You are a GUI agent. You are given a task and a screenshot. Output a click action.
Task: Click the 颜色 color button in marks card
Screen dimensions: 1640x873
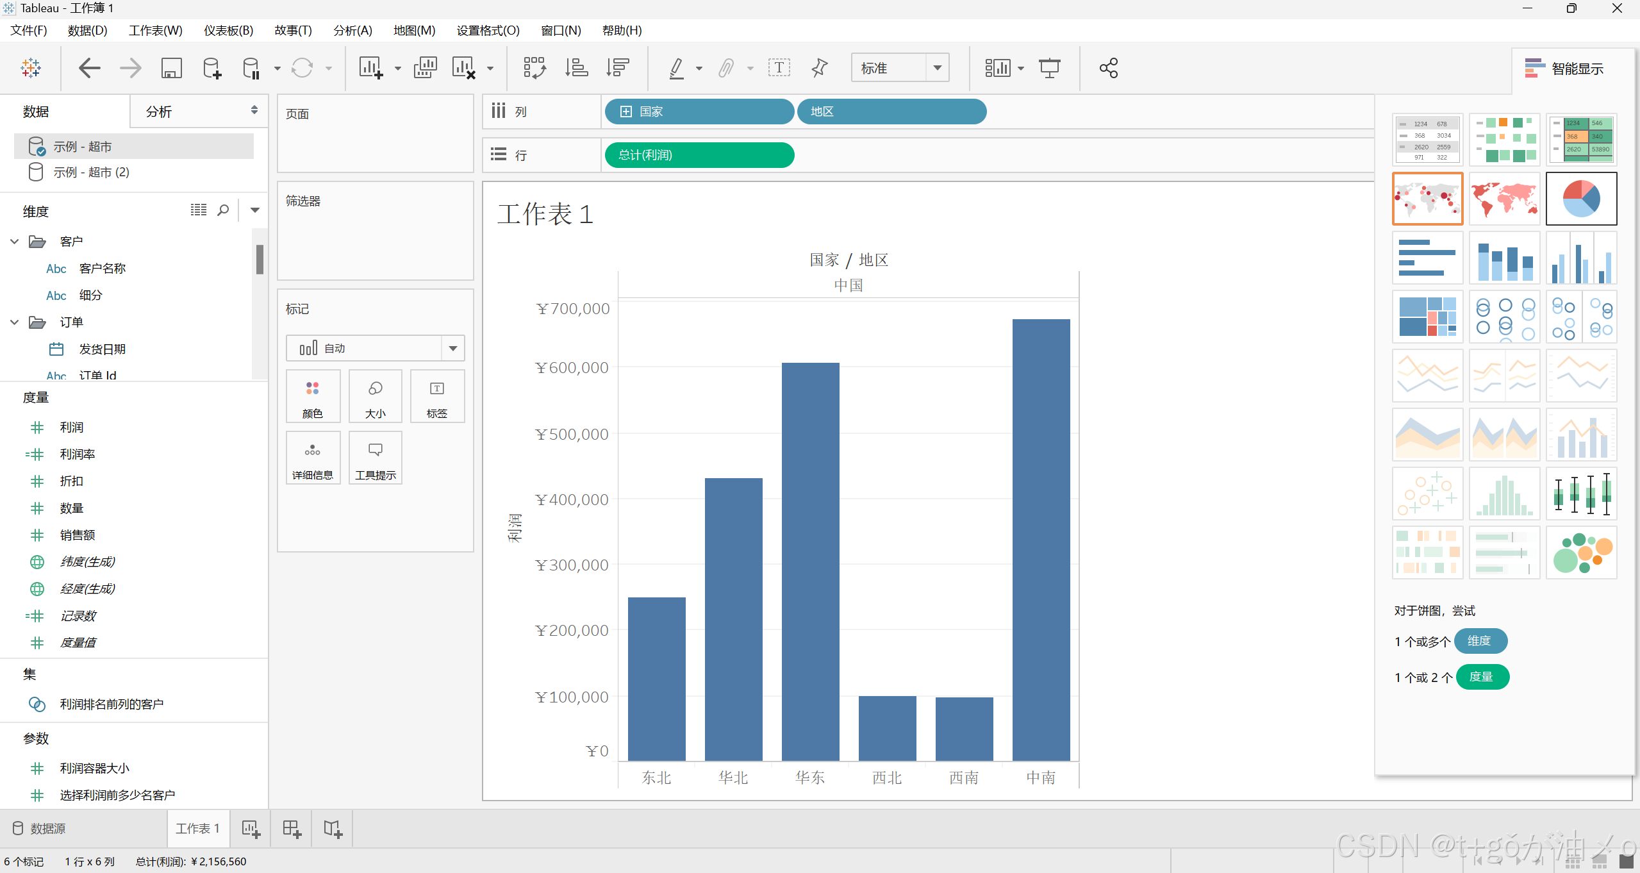313,397
